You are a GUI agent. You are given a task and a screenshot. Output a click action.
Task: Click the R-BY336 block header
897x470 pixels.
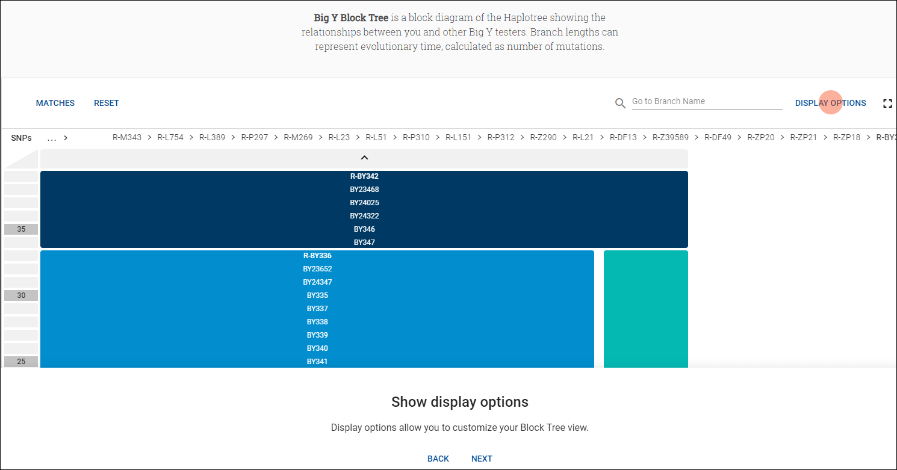tap(317, 255)
